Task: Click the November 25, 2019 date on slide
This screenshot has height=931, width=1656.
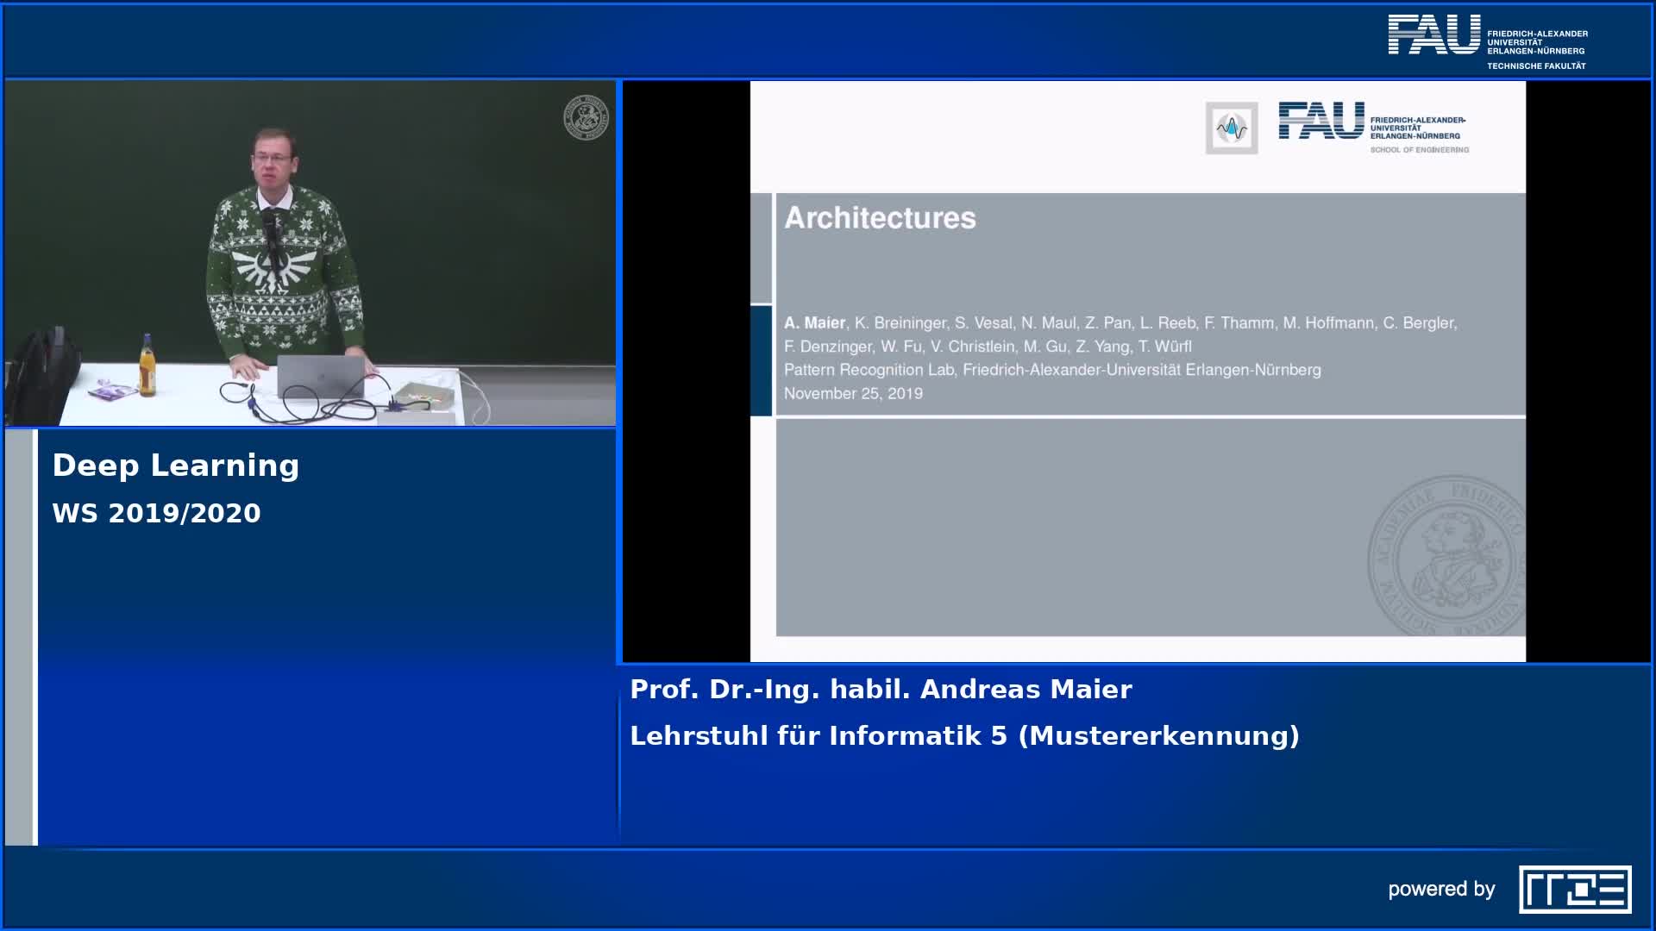Action: pyautogui.click(x=853, y=394)
